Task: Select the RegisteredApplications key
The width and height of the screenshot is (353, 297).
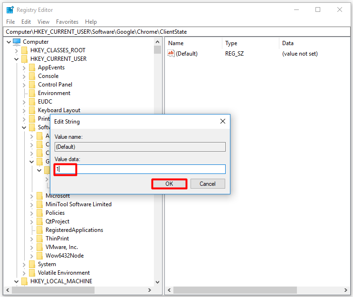Action: (x=74, y=230)
